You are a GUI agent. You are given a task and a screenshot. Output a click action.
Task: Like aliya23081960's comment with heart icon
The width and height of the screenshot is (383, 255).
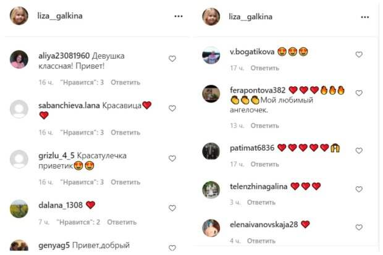pyautogui.click(x=172, y=59)
